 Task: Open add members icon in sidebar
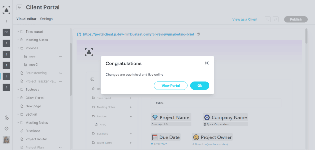point(6,117)
